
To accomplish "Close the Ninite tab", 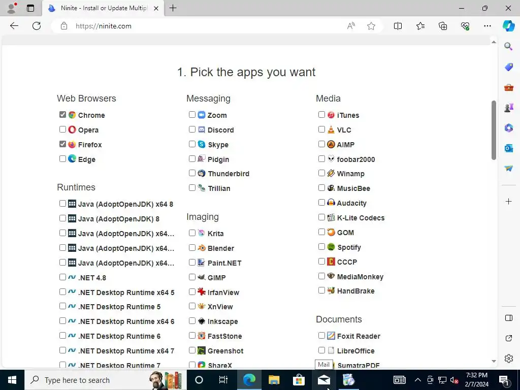I will [156, 8].
